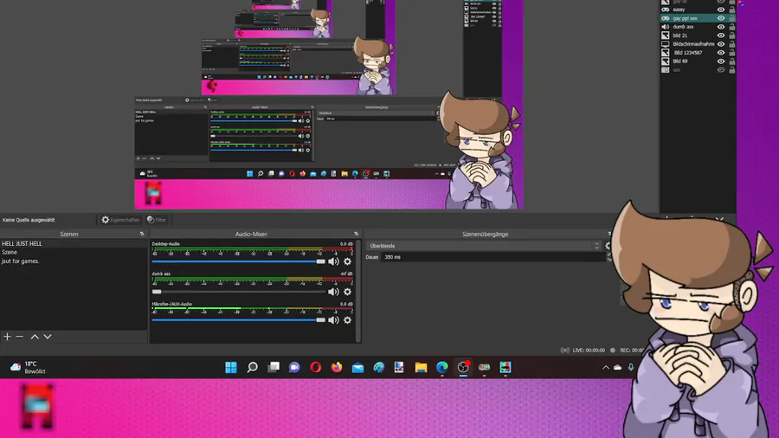Open Task View from the taskbar
Image resolution: width=779 pixels, height=438 pixels.
(x=274, y=367)
